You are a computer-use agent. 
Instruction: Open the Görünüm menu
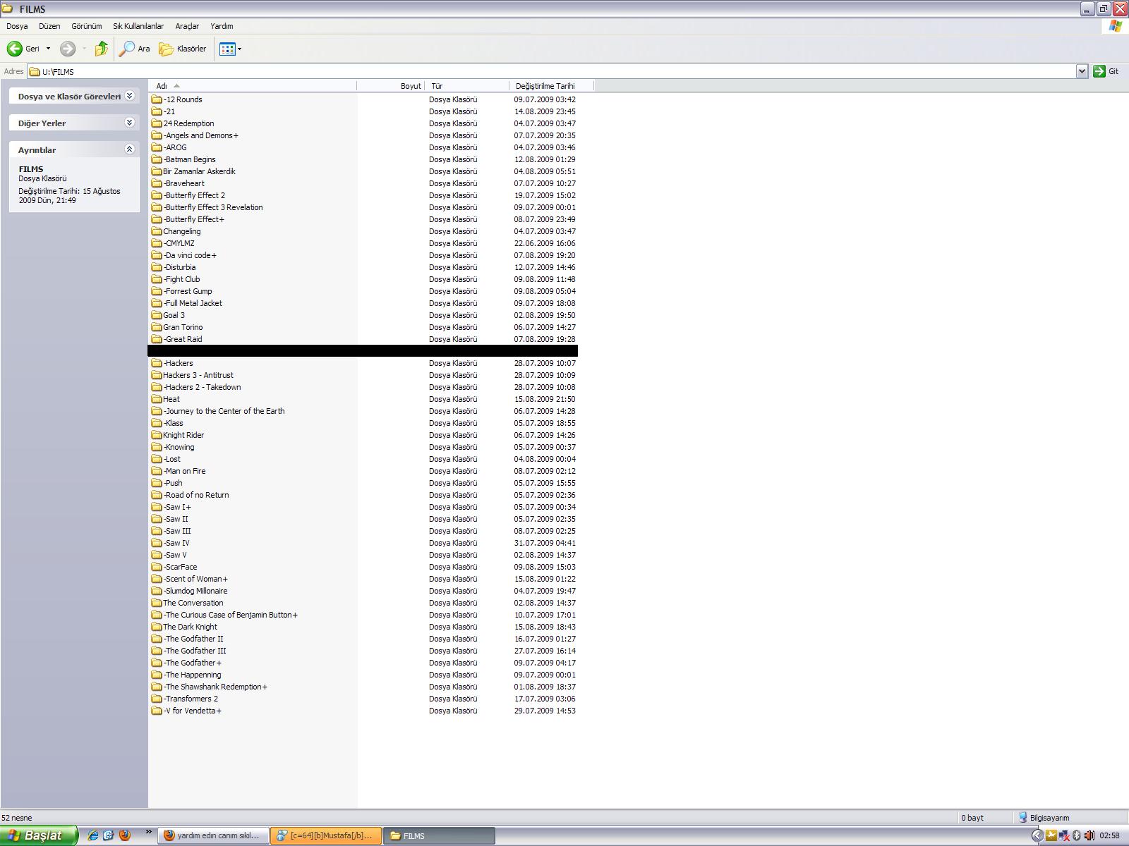(x=87, y=26)
